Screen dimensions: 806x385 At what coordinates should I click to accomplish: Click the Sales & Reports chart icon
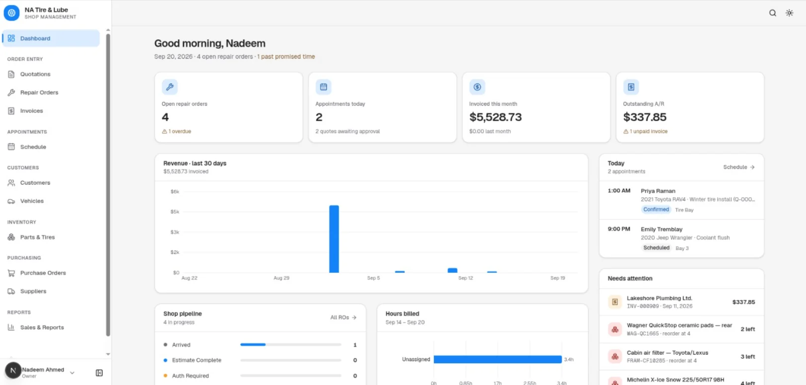click(11, 327)
